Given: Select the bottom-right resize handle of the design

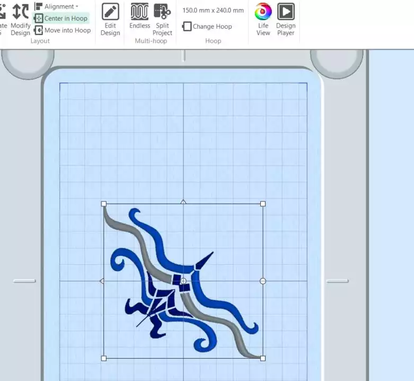Looking at the screenshot, I should 263,358.
